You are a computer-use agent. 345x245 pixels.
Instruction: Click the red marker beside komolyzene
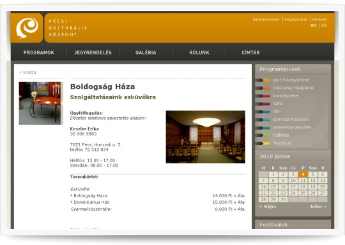[x=263, y=96]
